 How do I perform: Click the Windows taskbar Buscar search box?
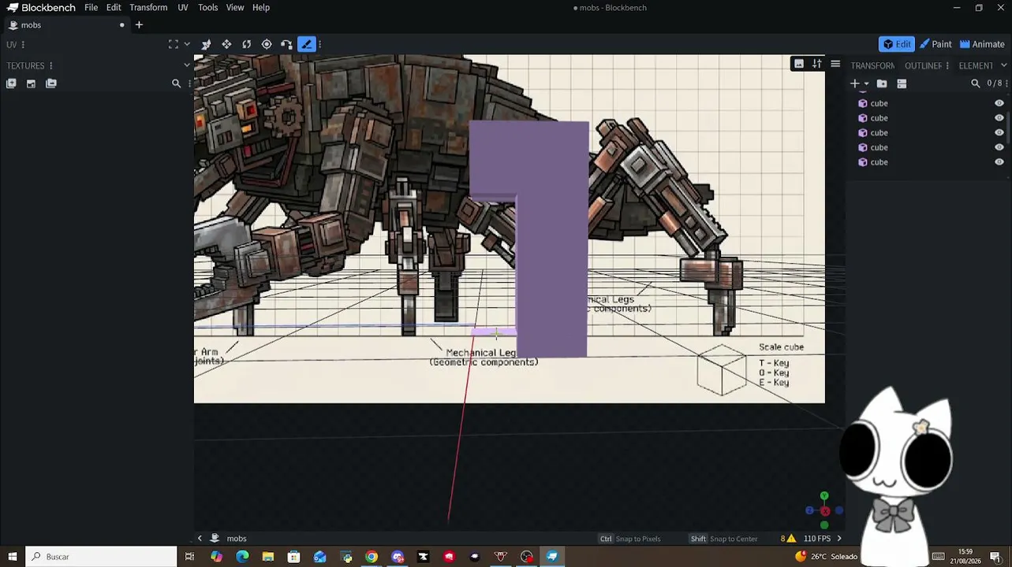point(102,557)
